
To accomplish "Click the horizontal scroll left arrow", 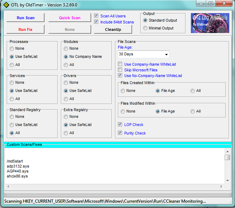I will point(8,186).
